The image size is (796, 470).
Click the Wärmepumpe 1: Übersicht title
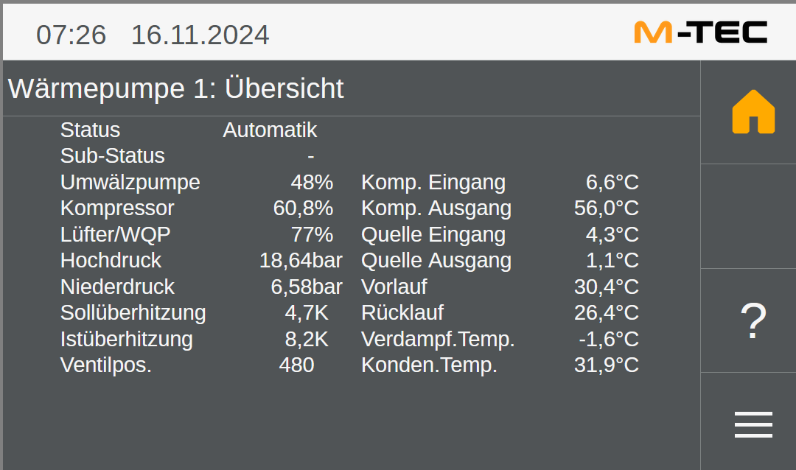pyautogui.click(x=176, y=88)
